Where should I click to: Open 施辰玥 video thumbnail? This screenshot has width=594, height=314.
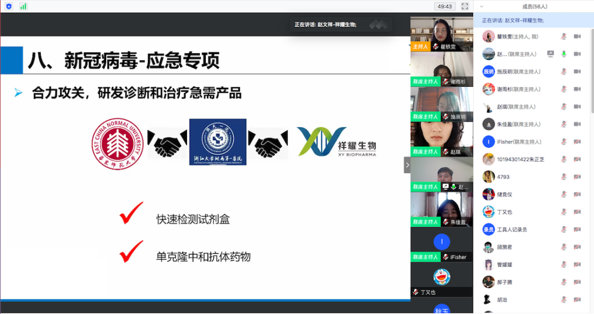point(442,104)
